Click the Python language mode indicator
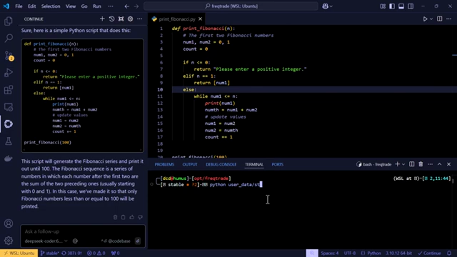Screen dimensions: 457x257 (371, 253)
